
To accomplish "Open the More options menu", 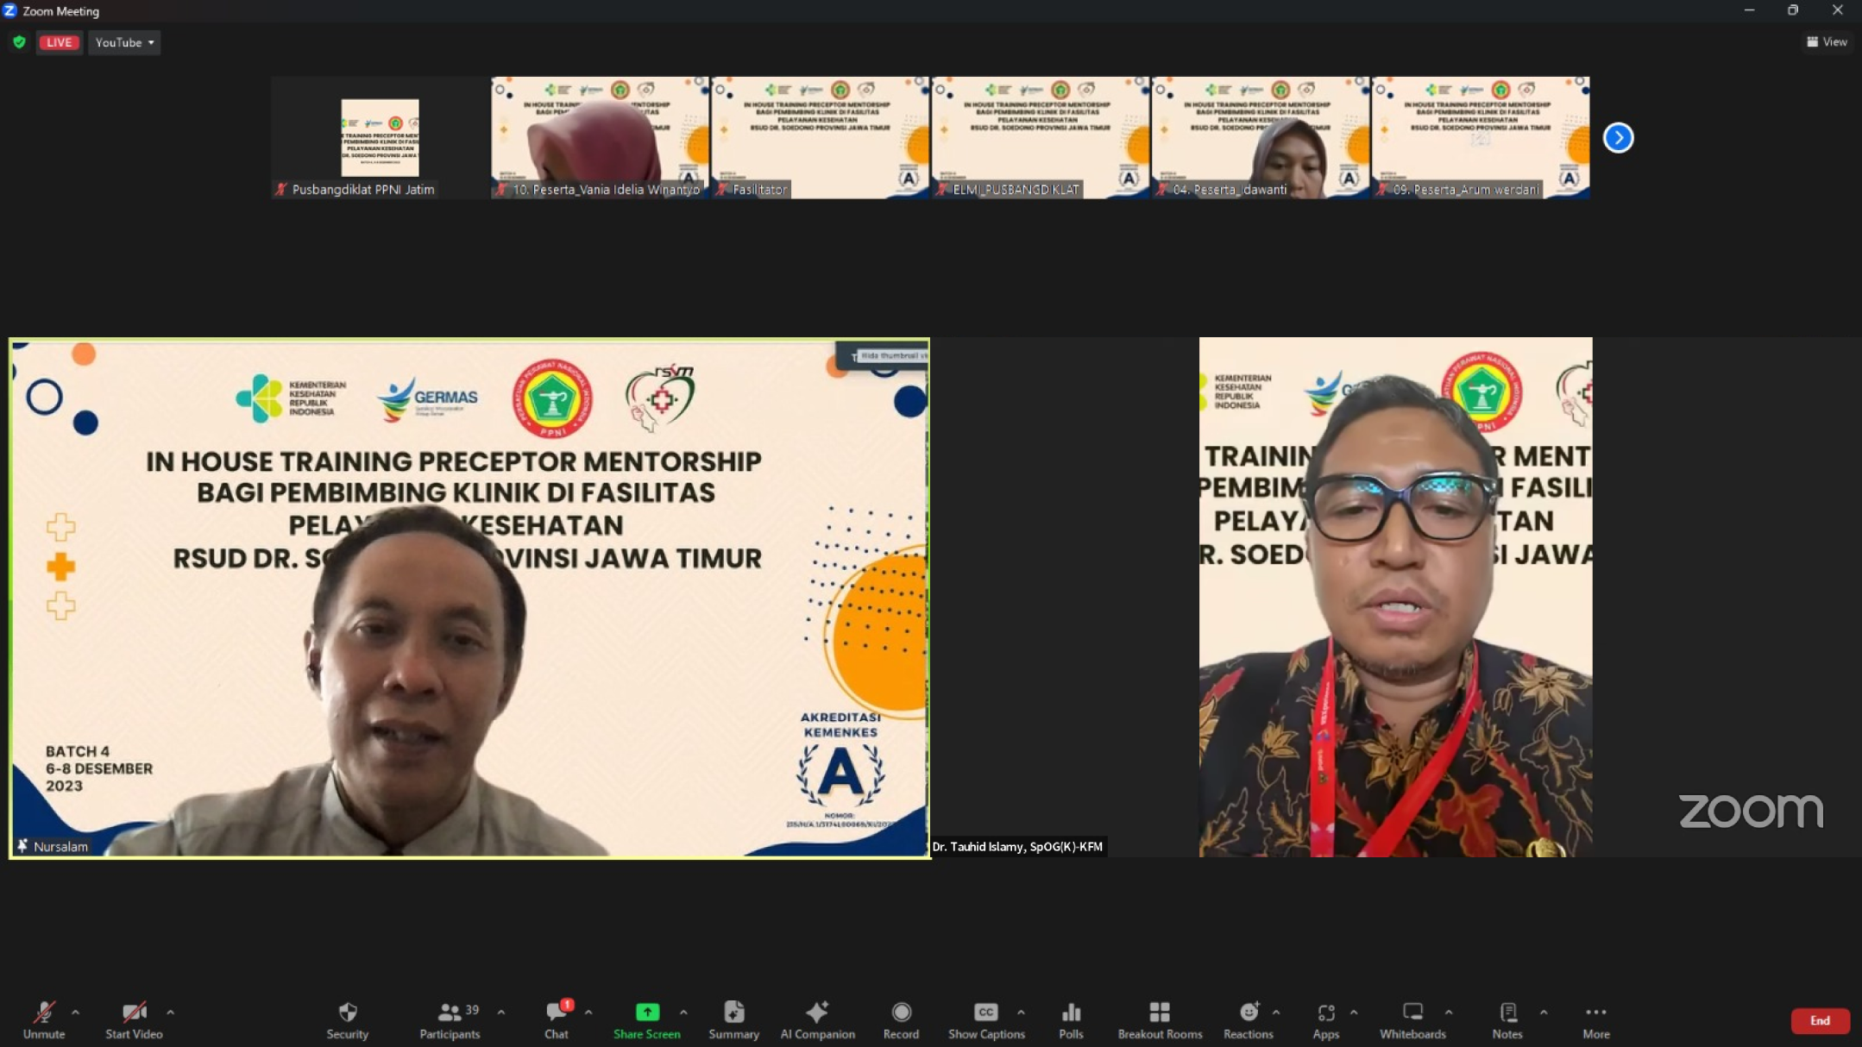I will tap(1595, 1019).
